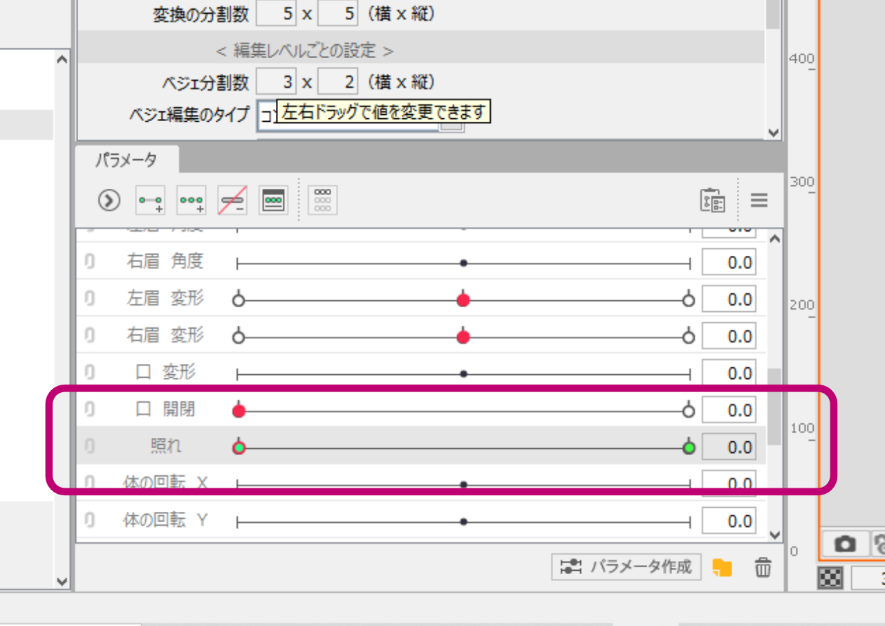Screen dimensions: 885x626
Task: Click the 口 開閉 value field
Action: click(x=729, y=410)
